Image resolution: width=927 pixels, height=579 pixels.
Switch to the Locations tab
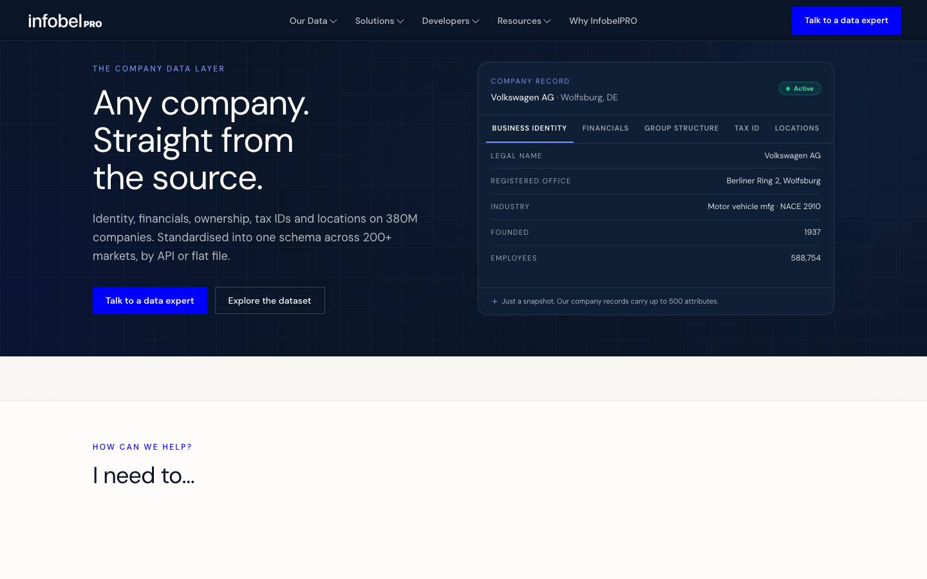pyautogui.click(x=797, y=129)
